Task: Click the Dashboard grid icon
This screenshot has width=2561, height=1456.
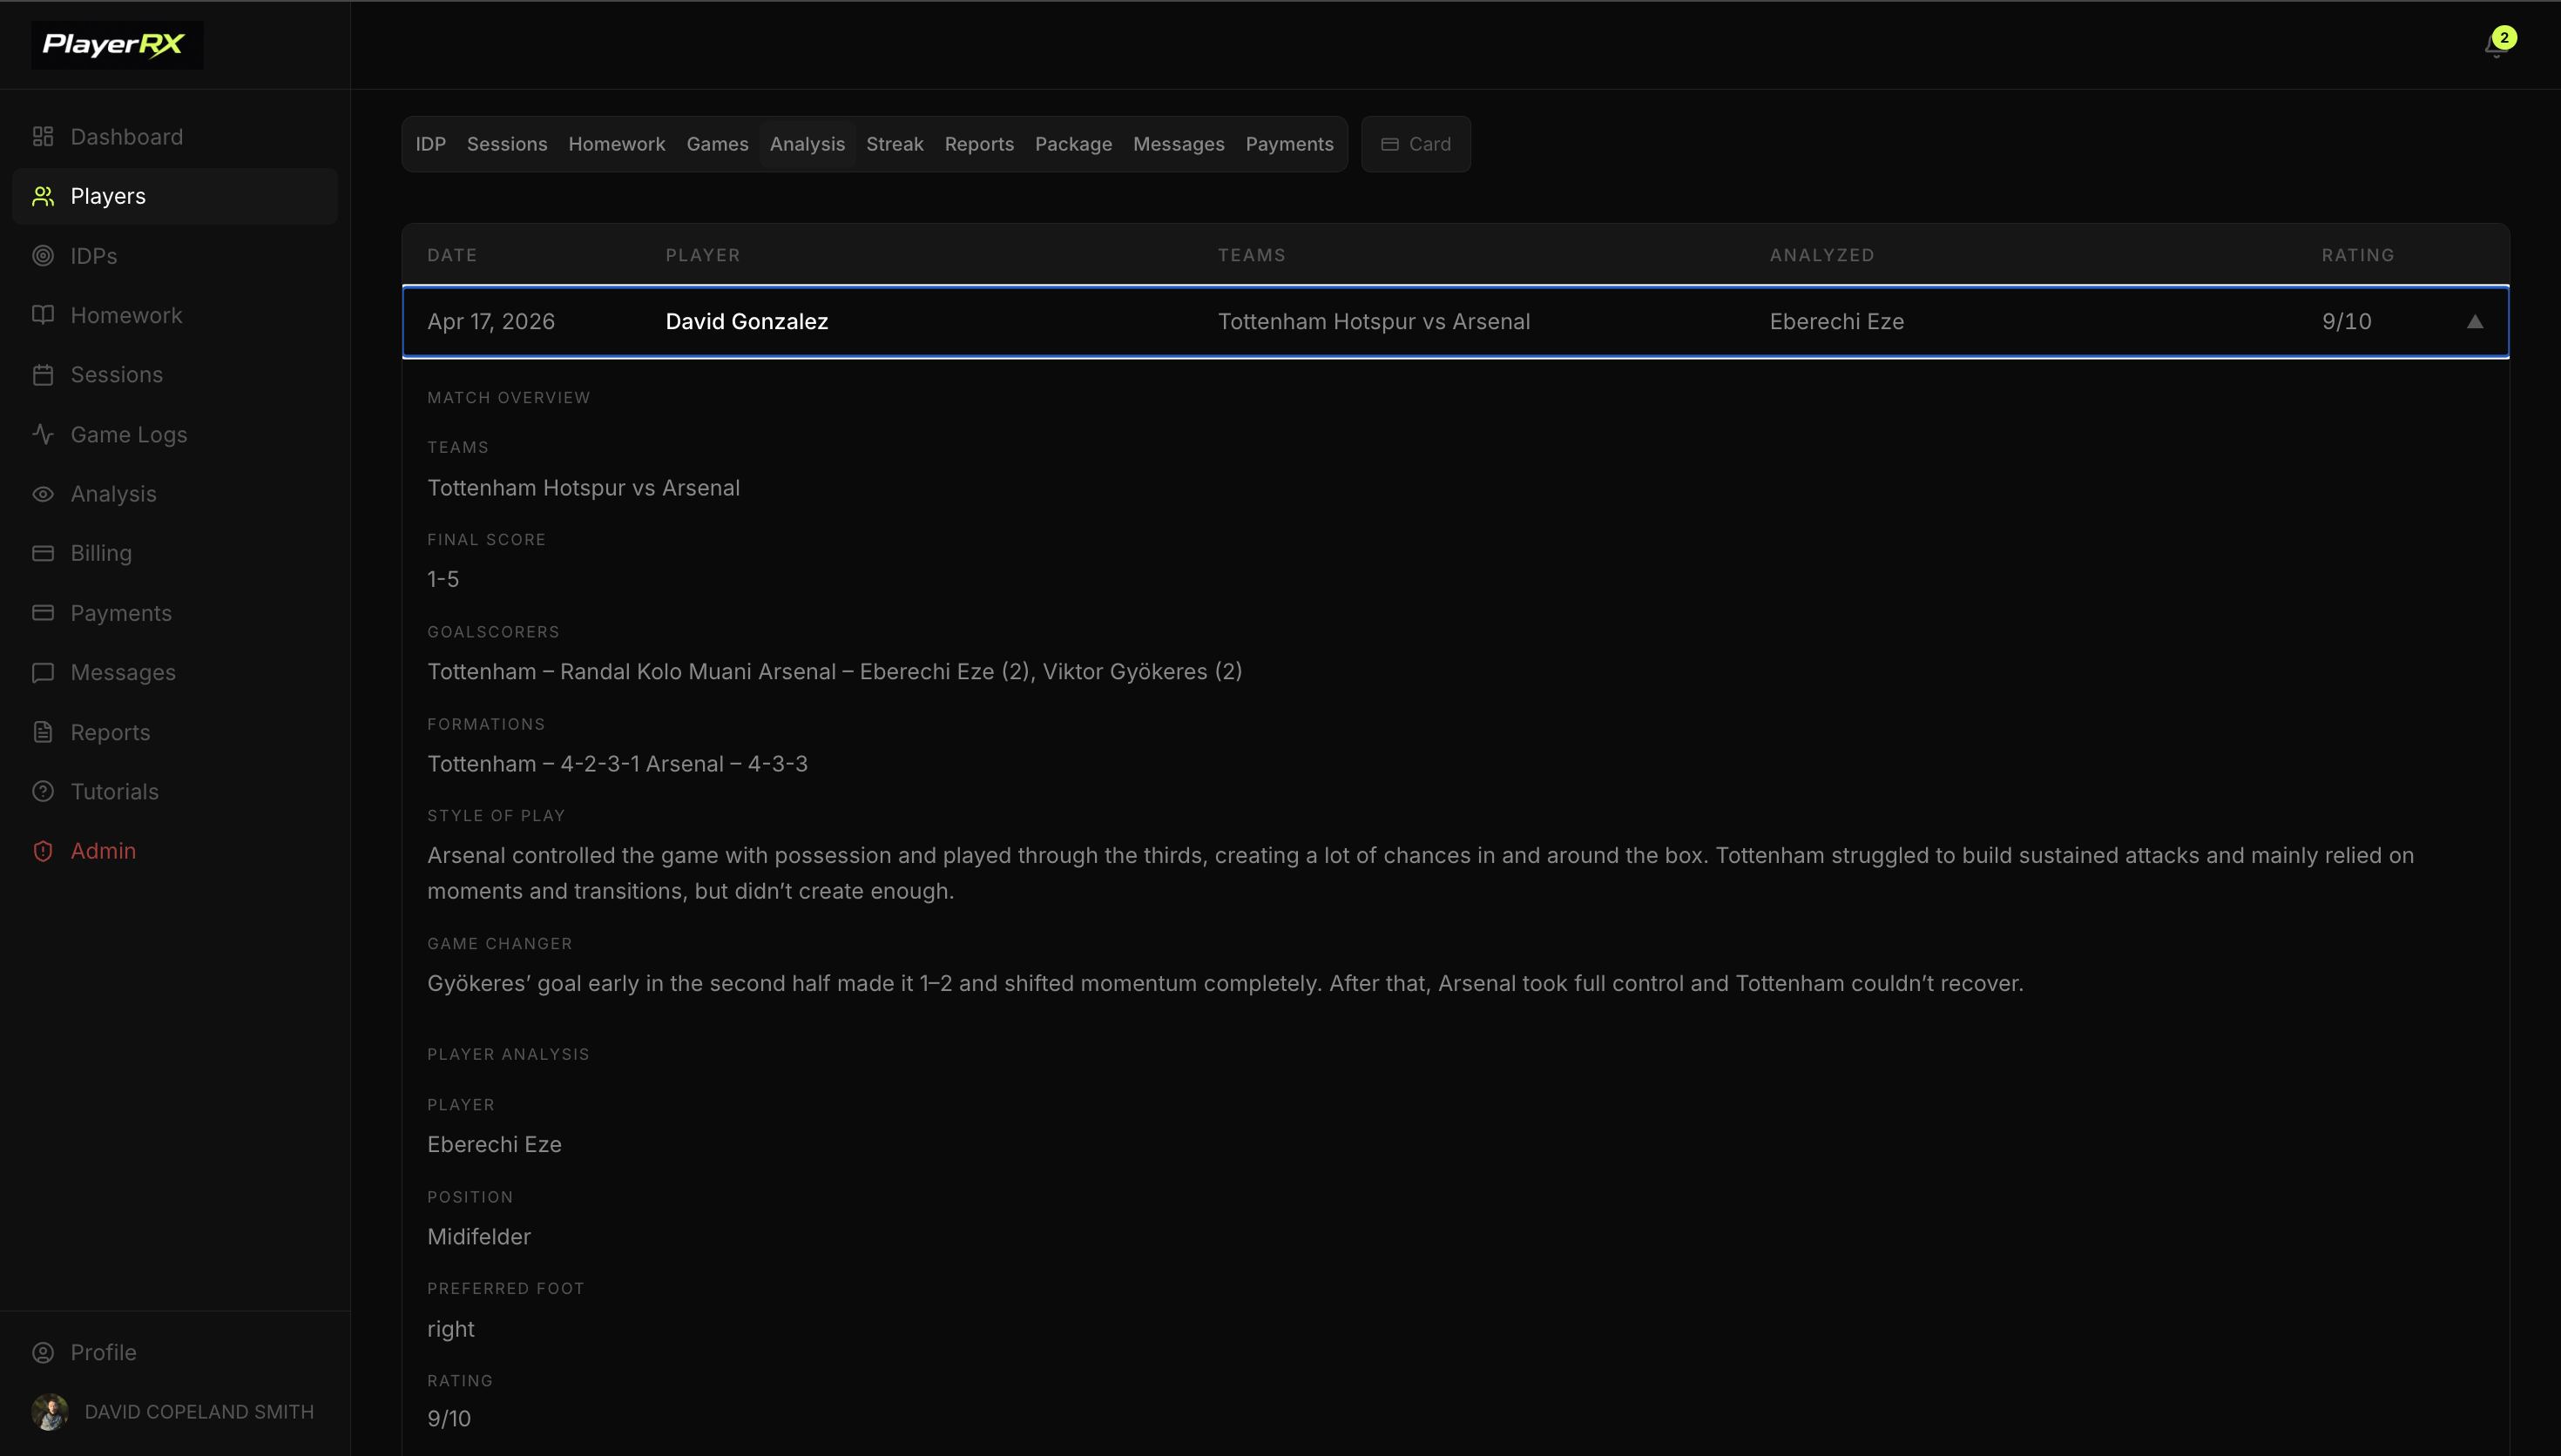Action: tap(43, 137)
